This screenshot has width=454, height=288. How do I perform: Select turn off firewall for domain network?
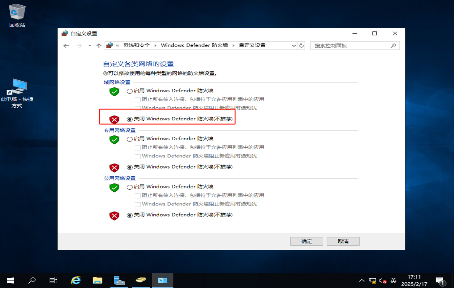click(130, 119)
